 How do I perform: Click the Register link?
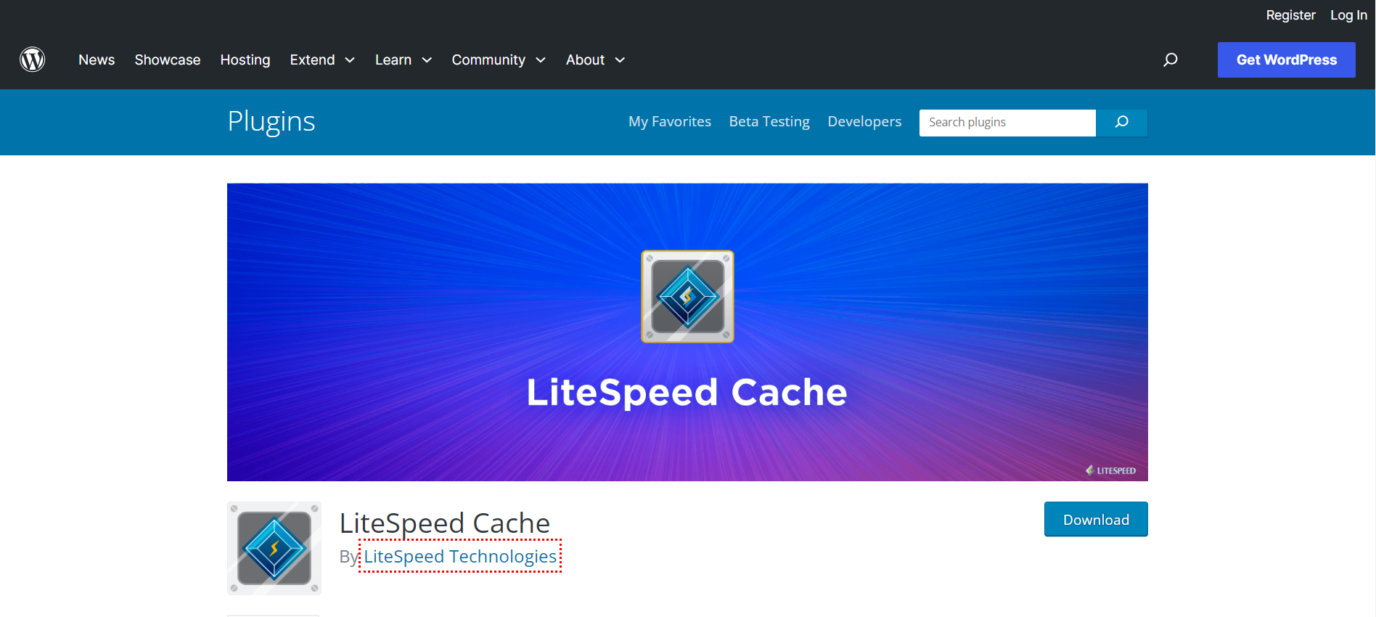point(1290,15)
